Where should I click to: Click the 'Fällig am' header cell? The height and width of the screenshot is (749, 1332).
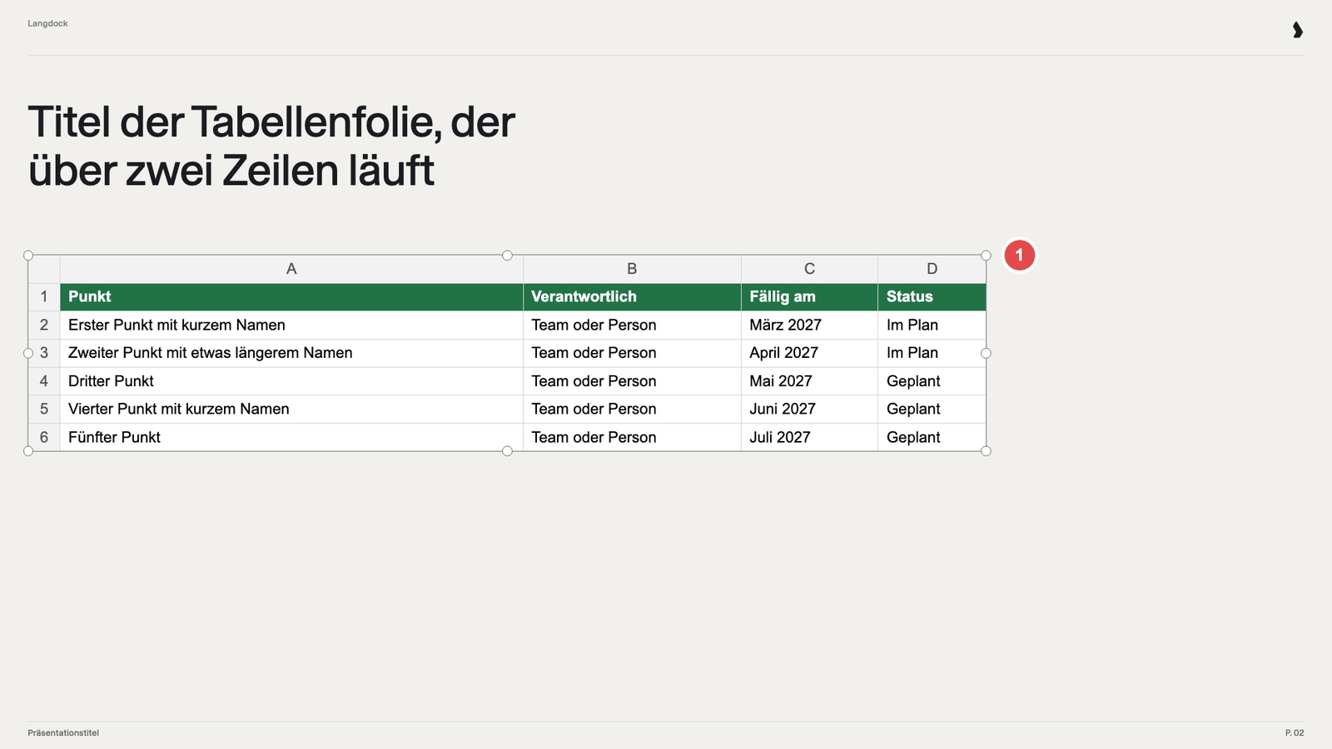pos(809,297)
